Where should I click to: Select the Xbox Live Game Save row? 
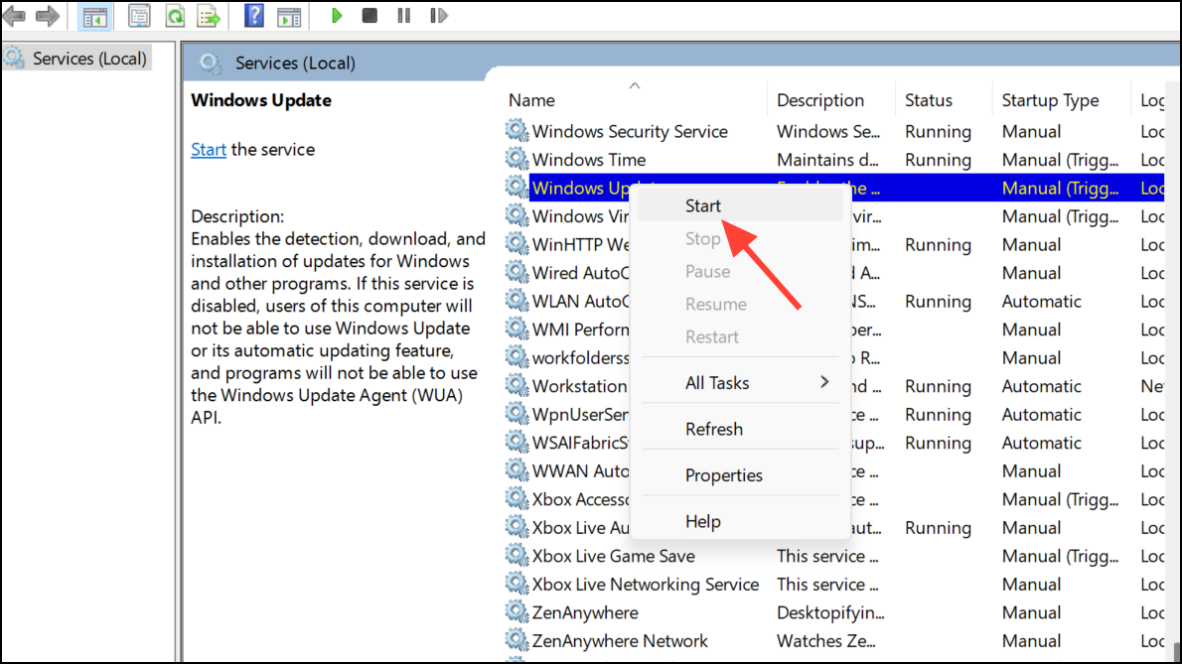tap(834, 556)
